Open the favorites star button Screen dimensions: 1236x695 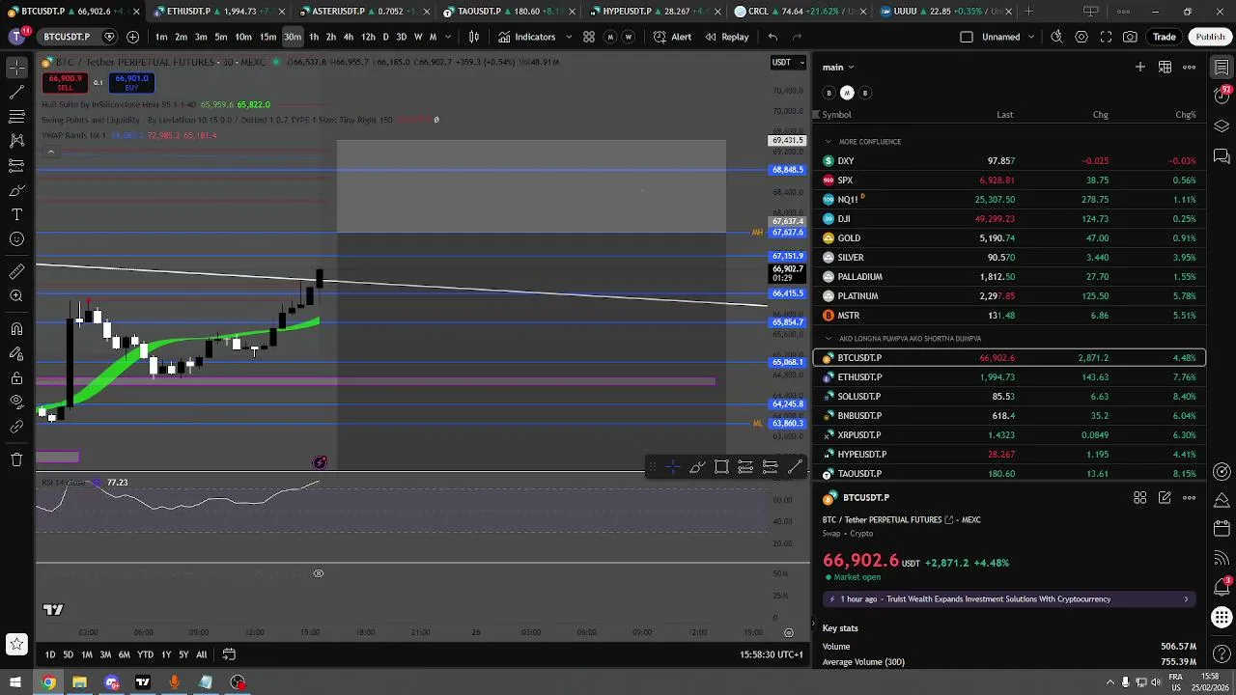(x=16, y=644)
